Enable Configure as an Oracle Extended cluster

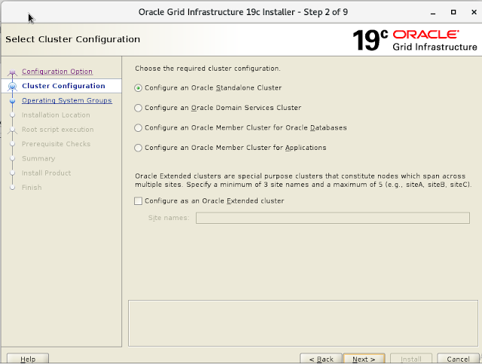138,201
